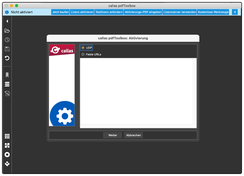Open recent files clock icon

tap(7, 40)
